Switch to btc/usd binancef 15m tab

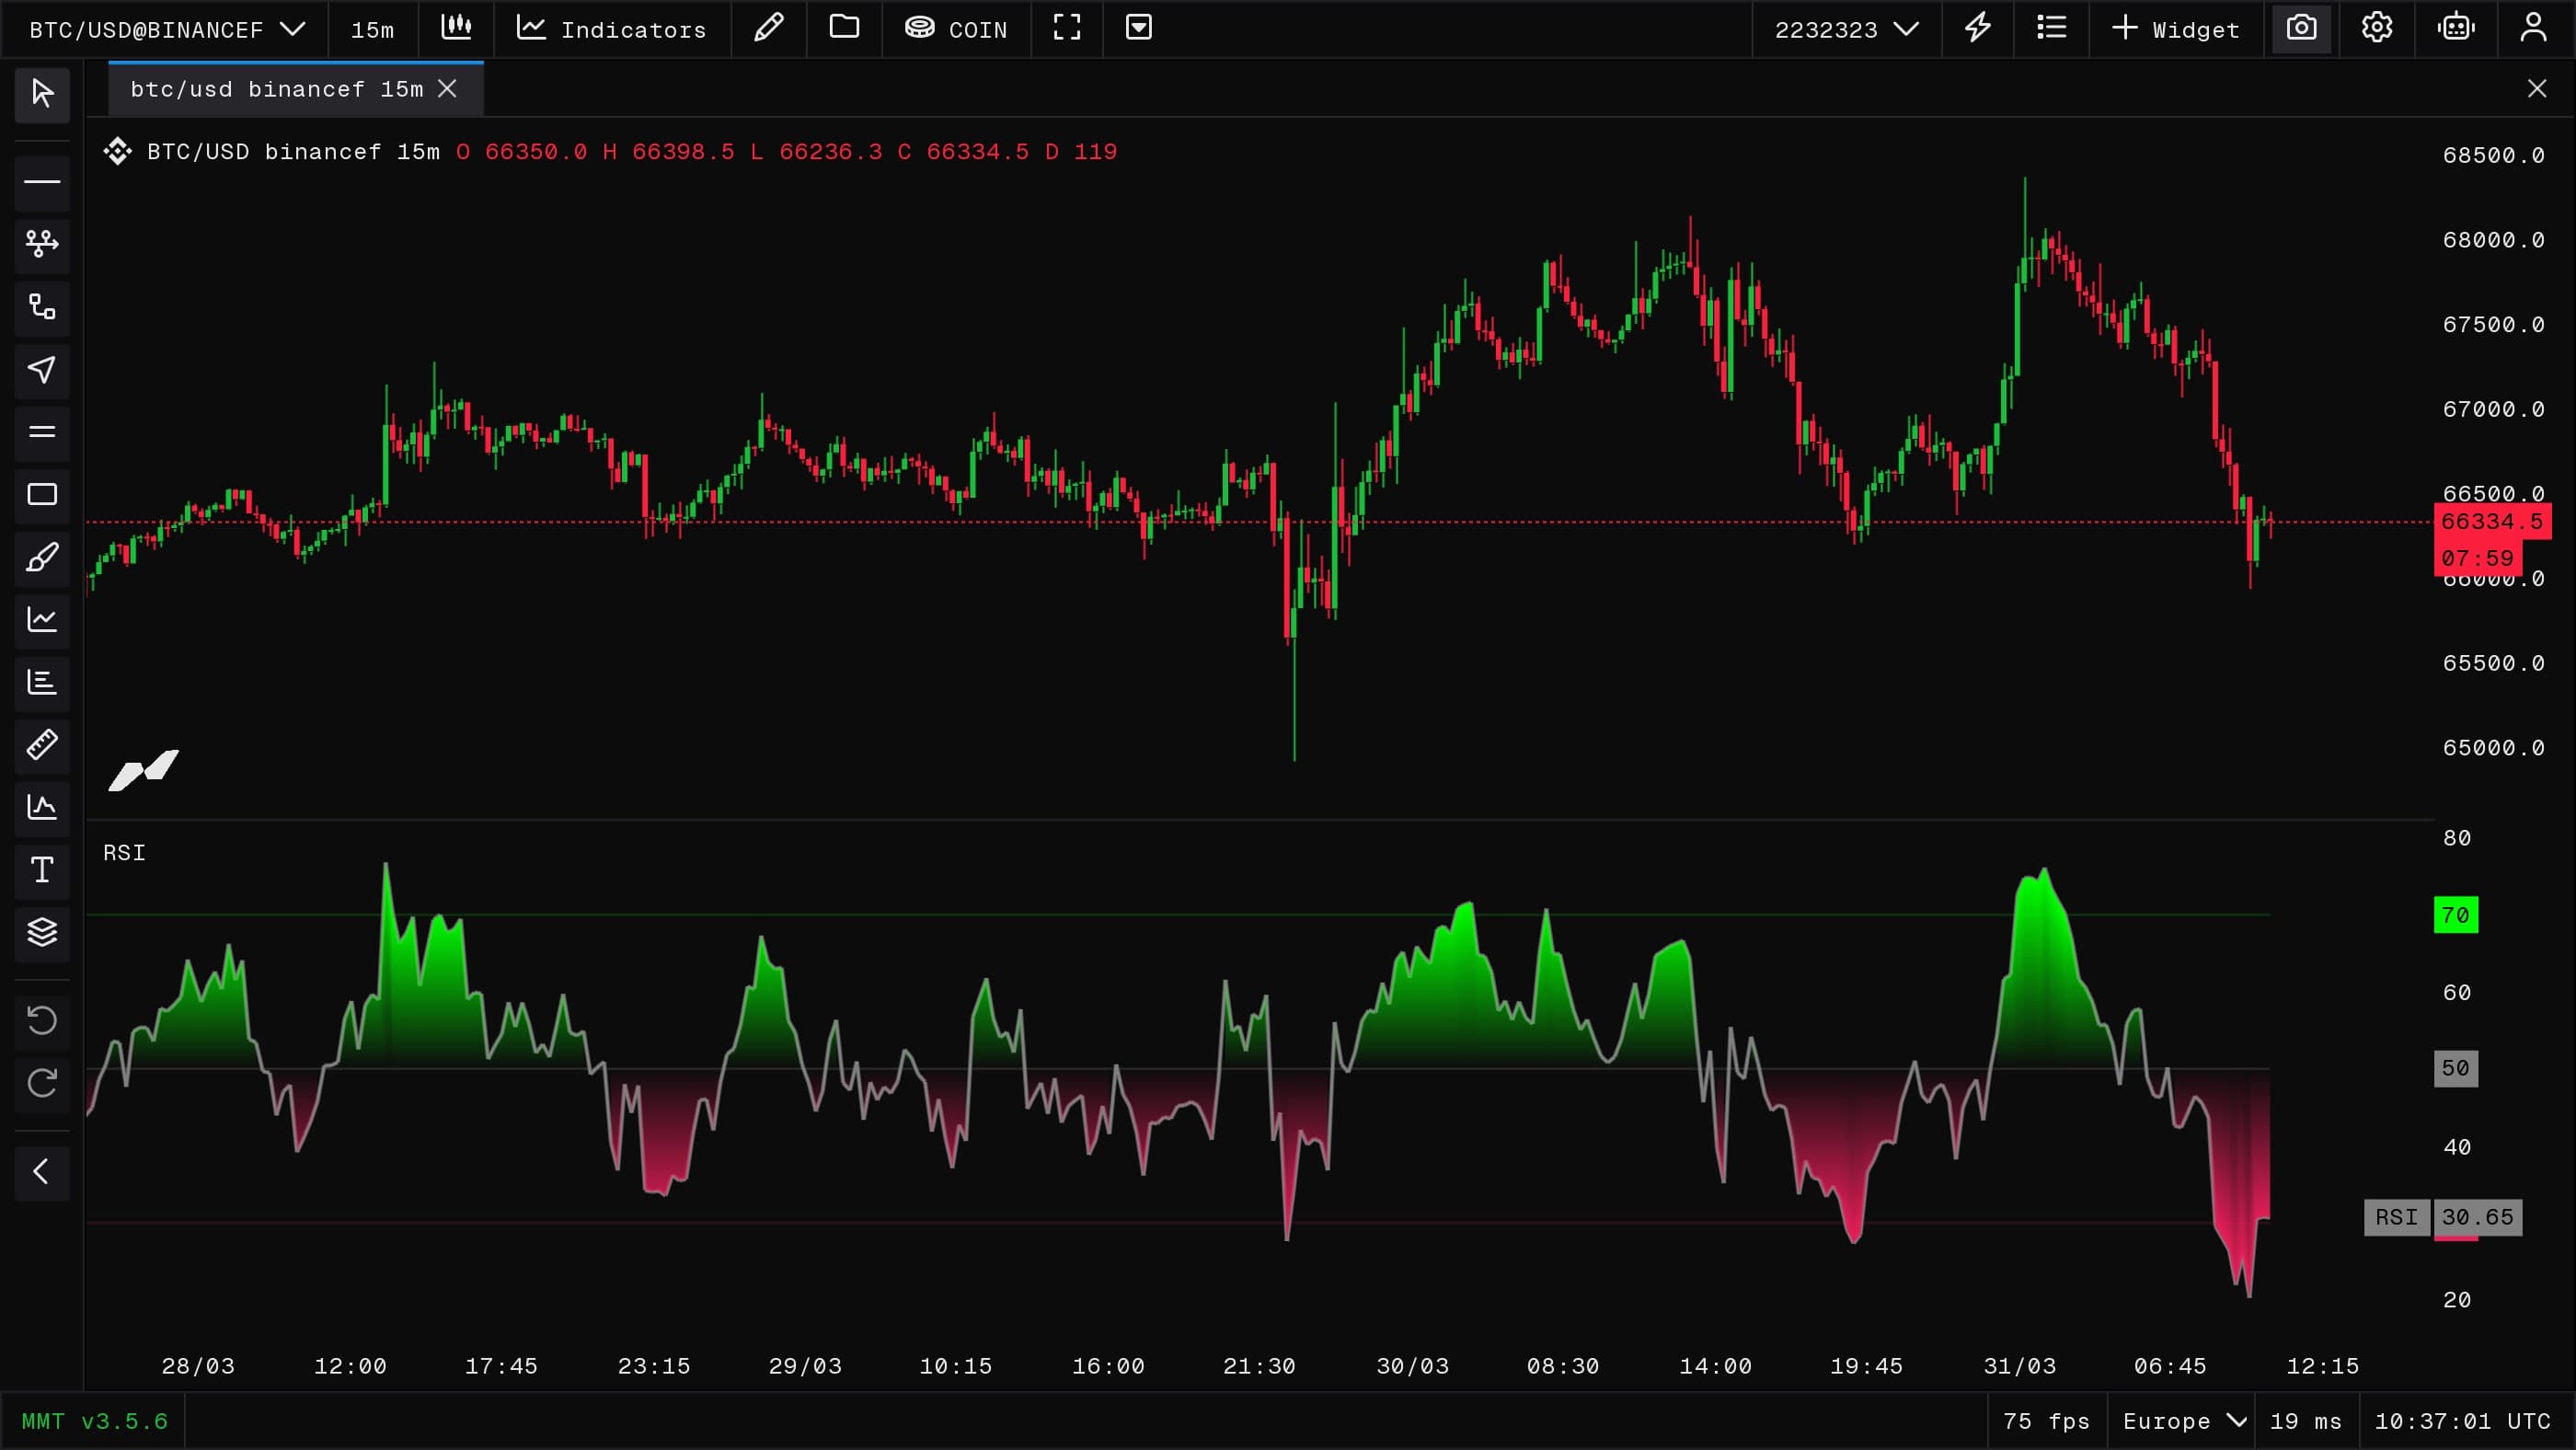[277, 89]
